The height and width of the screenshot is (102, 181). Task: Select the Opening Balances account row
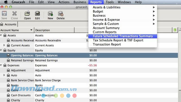pos(89,55)
